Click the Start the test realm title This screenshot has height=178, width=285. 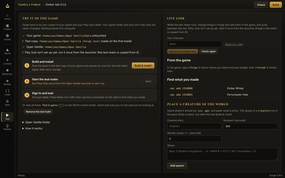(45, 80)
